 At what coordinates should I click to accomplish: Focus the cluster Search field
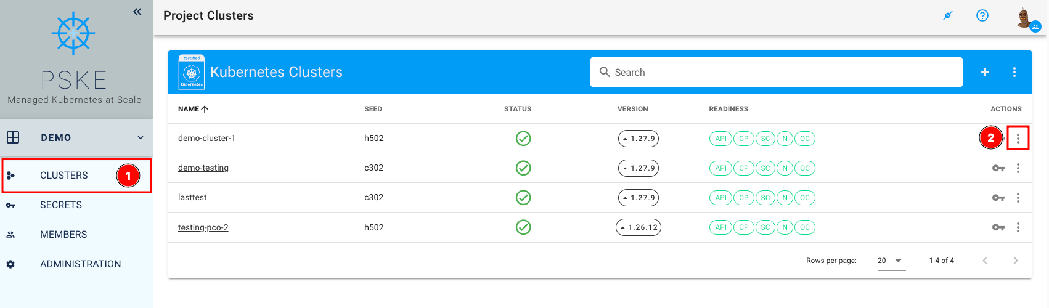click(777, 72)
